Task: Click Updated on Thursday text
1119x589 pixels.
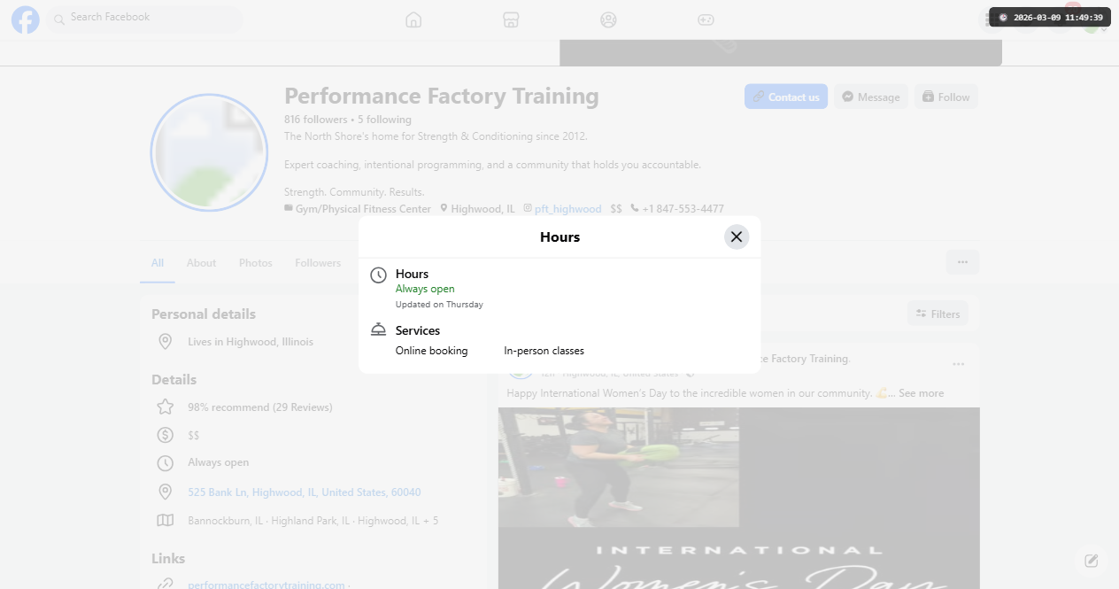Action: (439, 305)
